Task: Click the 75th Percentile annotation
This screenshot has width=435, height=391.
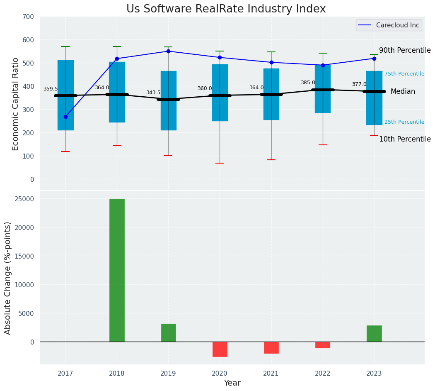Action: tap(404, 74)
